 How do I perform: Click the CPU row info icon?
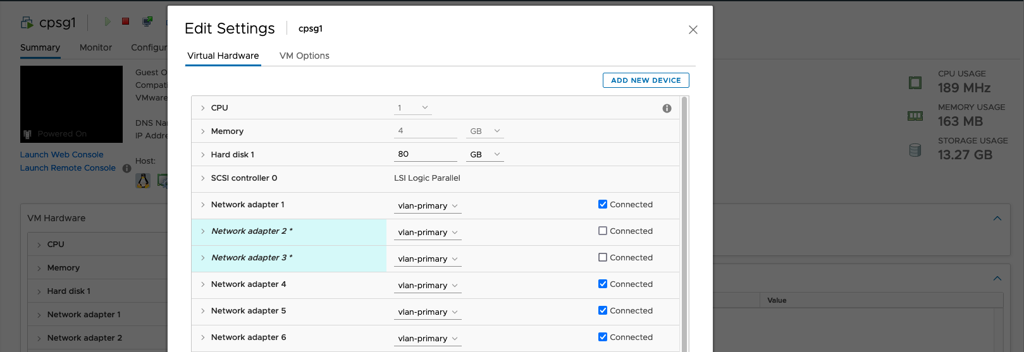coord(667,109)
